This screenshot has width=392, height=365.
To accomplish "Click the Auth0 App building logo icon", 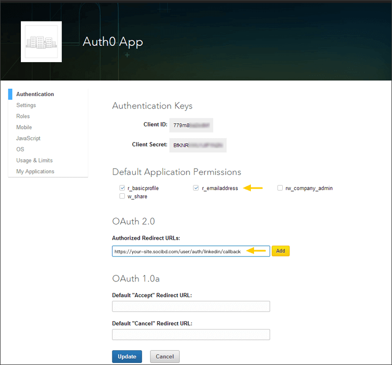I will (x=41, y=42).
